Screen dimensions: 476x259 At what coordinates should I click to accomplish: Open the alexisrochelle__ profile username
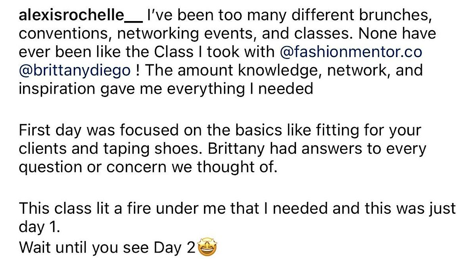tap(80, 15)
